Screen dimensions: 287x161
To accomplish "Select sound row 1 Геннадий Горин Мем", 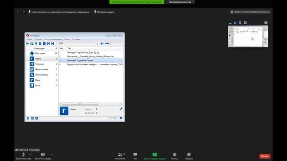I will [x=91, y=52].
